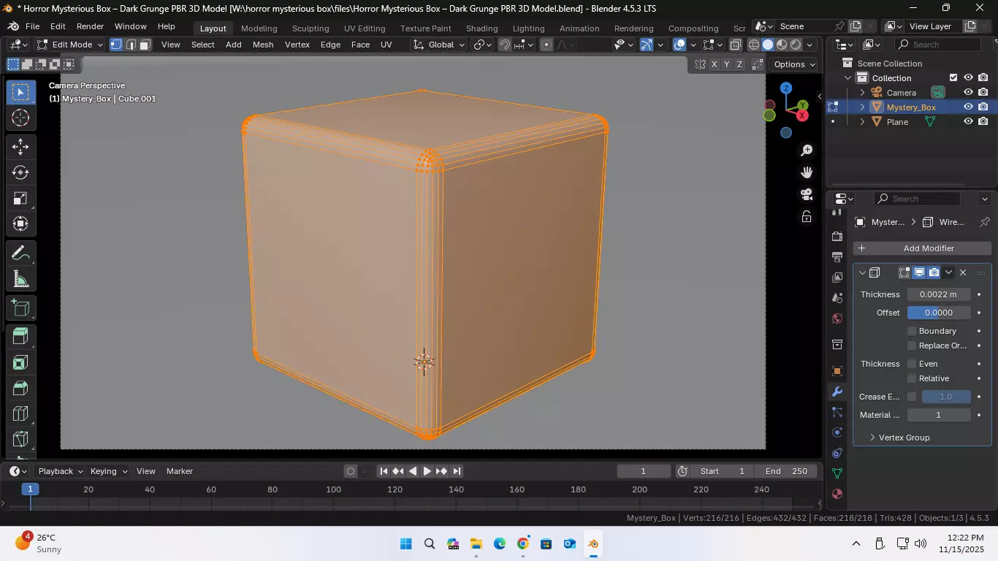Open the File menu
998x561 pixels.
pos(33,26)
